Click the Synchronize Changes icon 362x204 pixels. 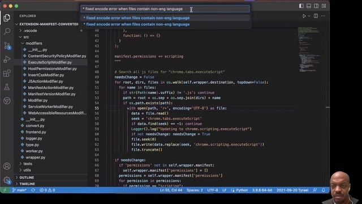33,190
